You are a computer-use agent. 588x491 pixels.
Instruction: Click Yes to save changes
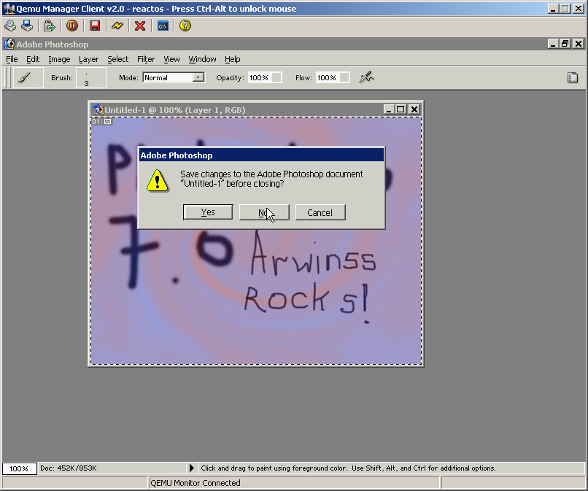(208, 212)
